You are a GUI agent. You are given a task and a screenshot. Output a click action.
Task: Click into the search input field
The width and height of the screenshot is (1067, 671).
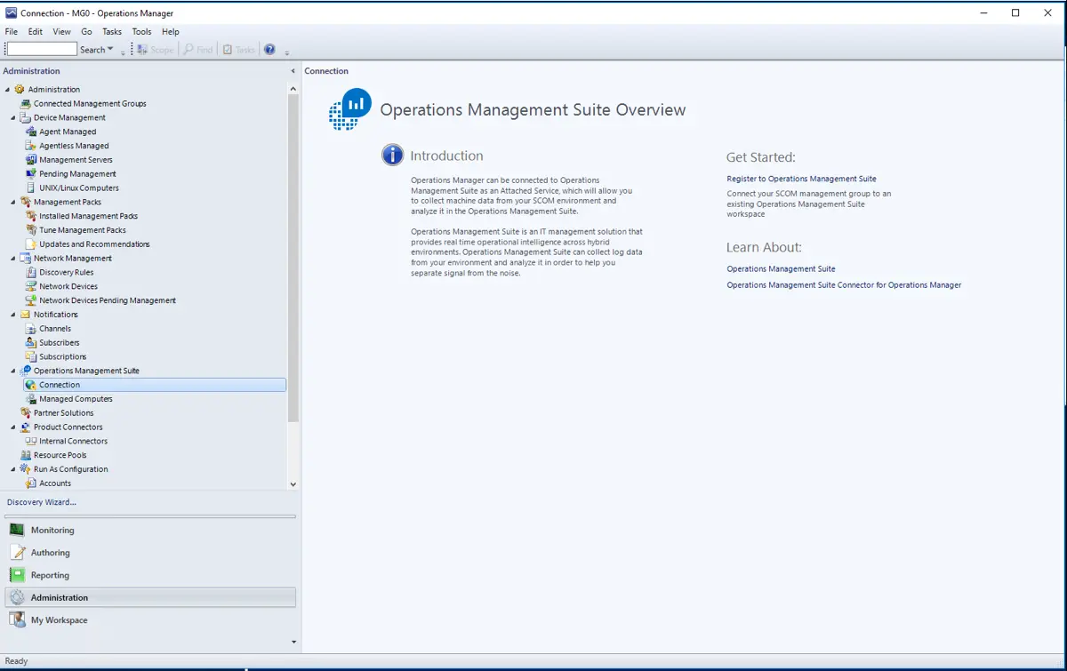click(42, 50)
